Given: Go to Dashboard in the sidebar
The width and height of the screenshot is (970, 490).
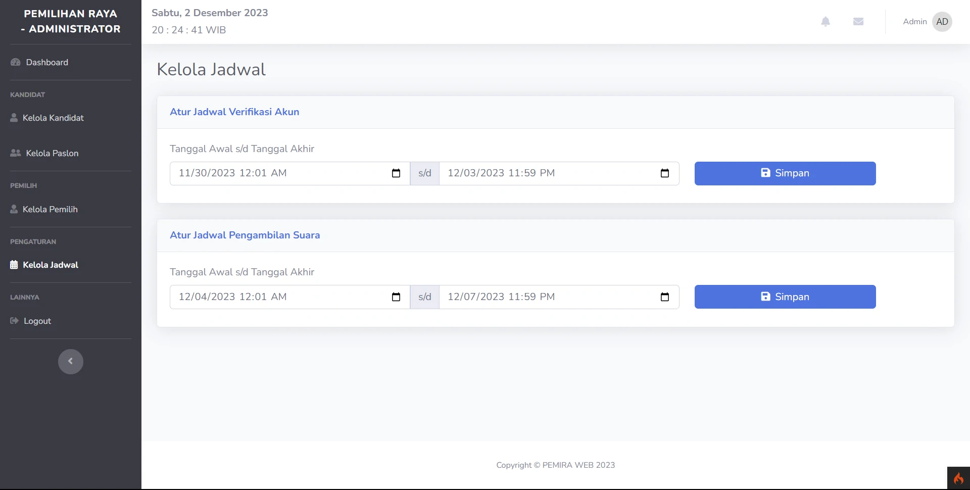Looking at the screenshot, I should point(47,62).
